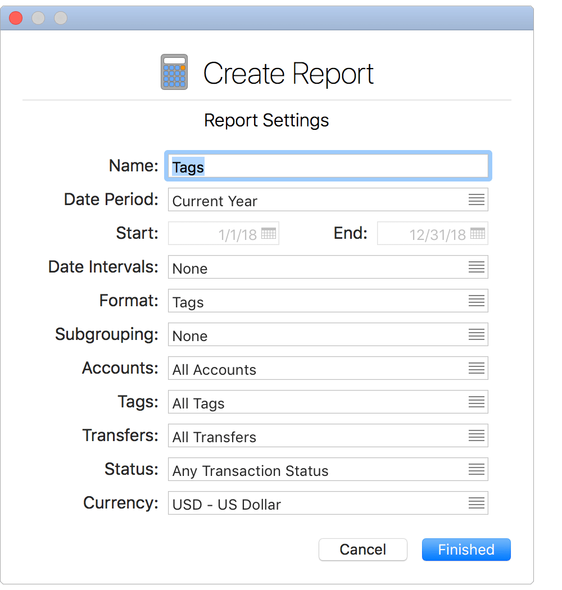This screenshot has width=562, height=590.
Task: Open the Tags filter dropdown showing All Tags
Action: [328, 402]
